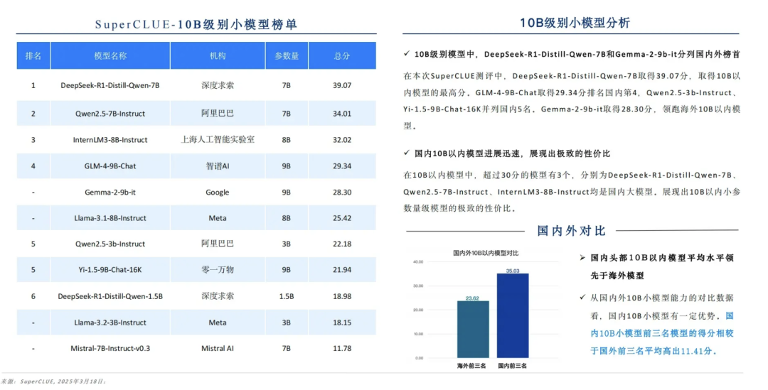768x390 pixels.
Task: Select the Qwen2.5-3b-Instruct model name cell
Action: (x=110, y=244)
